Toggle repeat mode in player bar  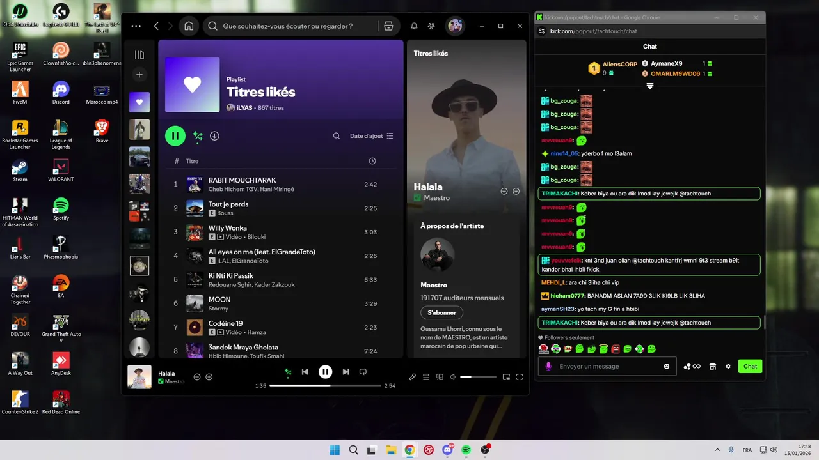point(363,372)
